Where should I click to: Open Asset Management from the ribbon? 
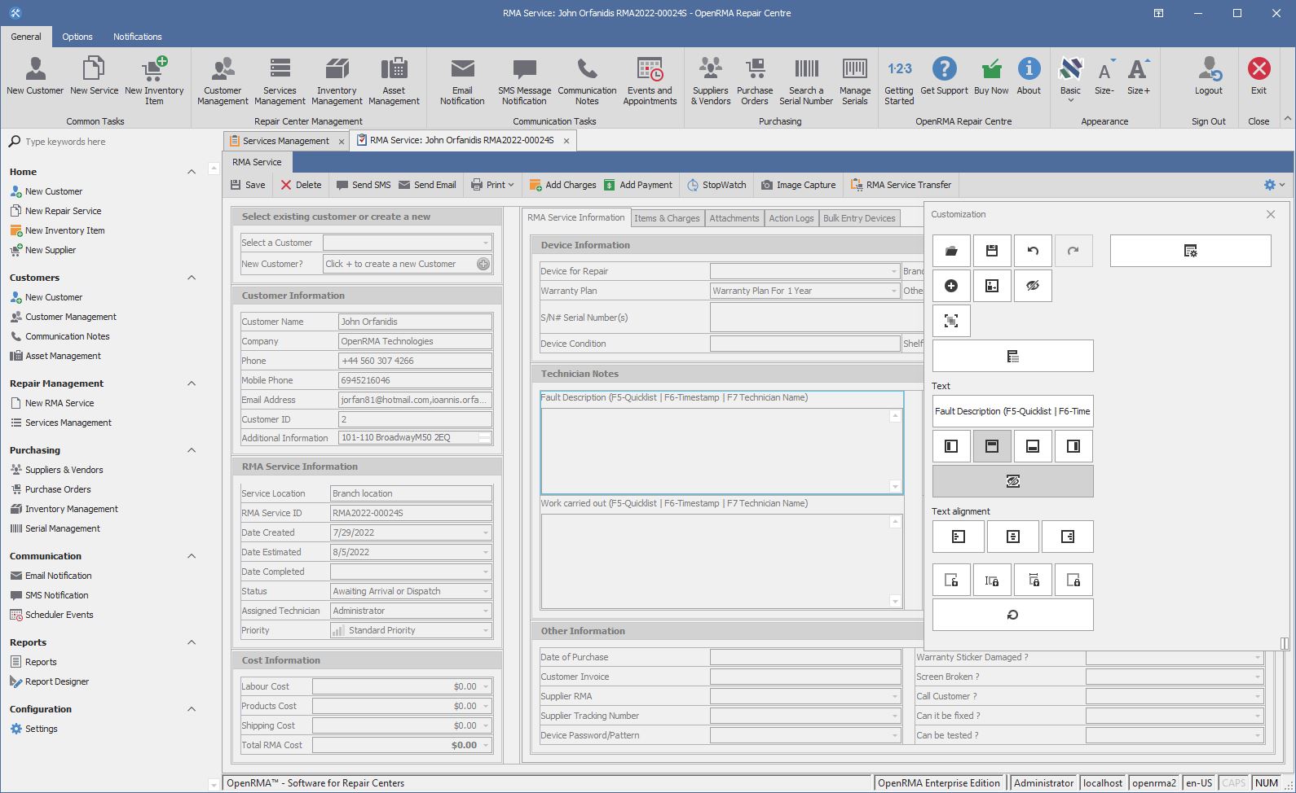[x=394, y=81]
